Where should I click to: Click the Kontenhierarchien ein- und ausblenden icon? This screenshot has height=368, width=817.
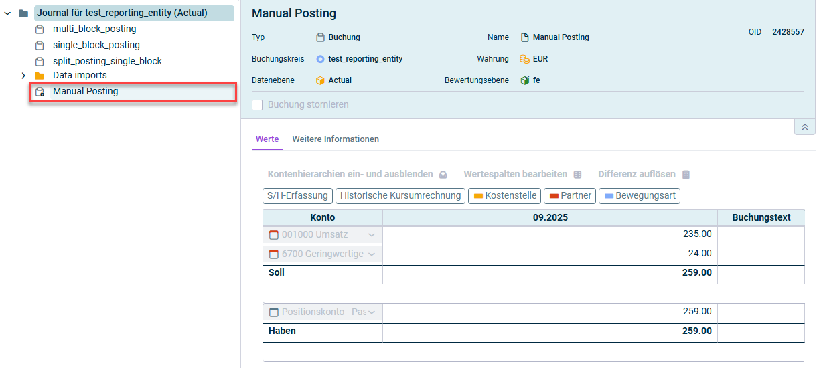tap(443, 175)
